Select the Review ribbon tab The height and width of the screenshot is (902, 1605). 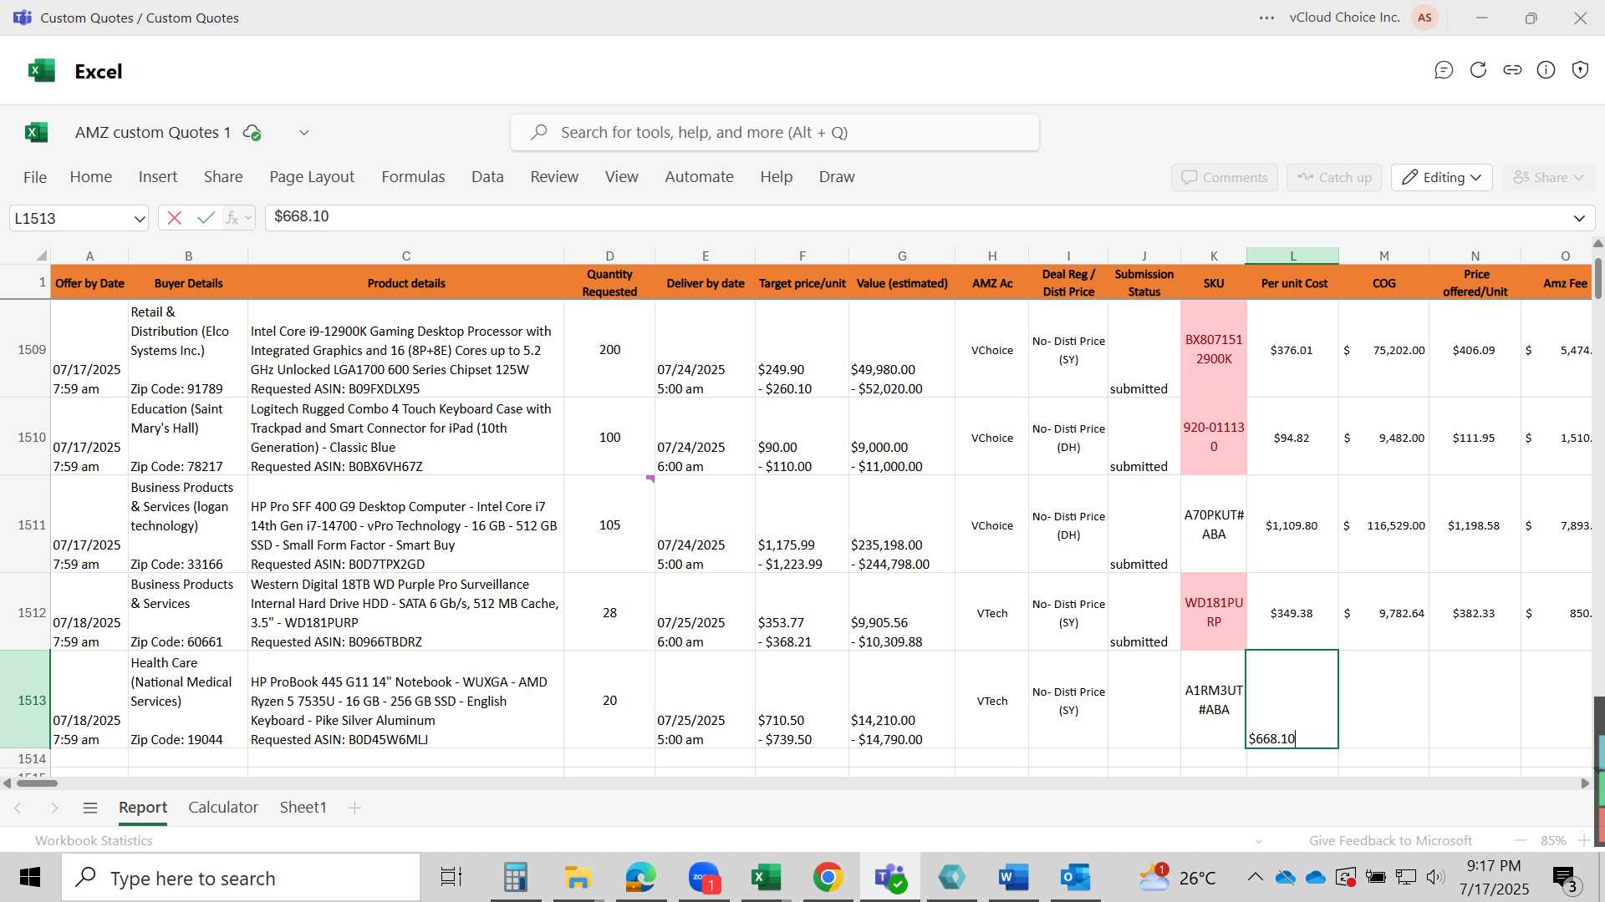(554, 177)
